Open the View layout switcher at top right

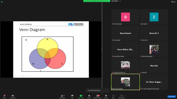click(x=174, y=2)
